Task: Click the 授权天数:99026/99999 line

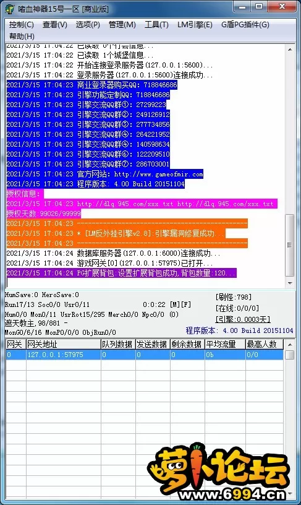Action: (x=44, y=214)
